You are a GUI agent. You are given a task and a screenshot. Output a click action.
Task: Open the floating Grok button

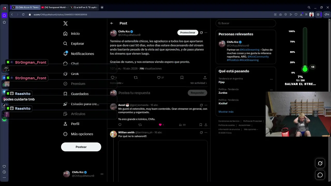[320, 163]
